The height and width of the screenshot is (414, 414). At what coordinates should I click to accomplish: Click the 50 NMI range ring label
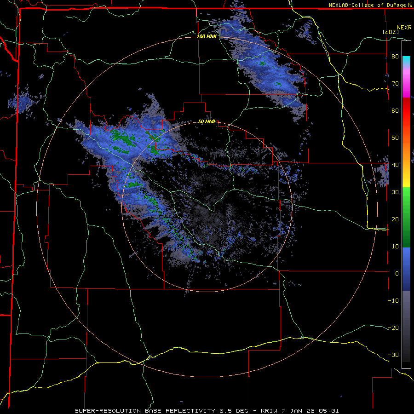tap(207, 121)
